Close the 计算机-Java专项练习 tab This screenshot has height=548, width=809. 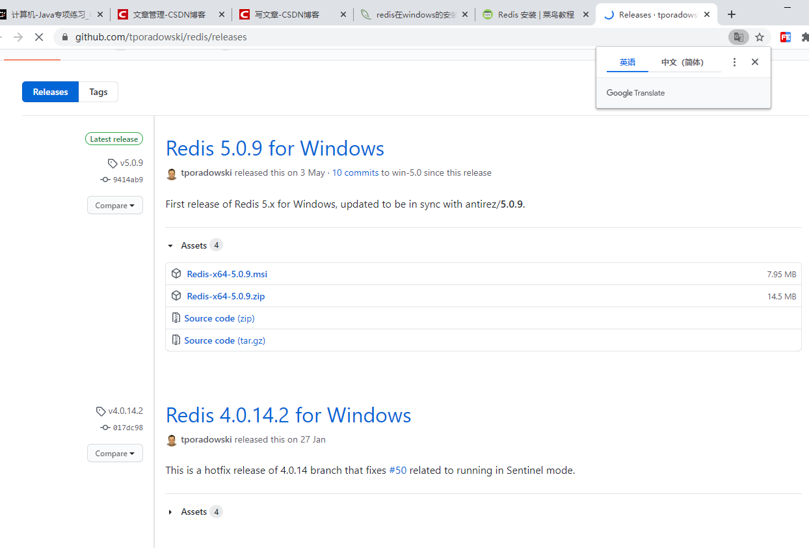click(100, 14)
